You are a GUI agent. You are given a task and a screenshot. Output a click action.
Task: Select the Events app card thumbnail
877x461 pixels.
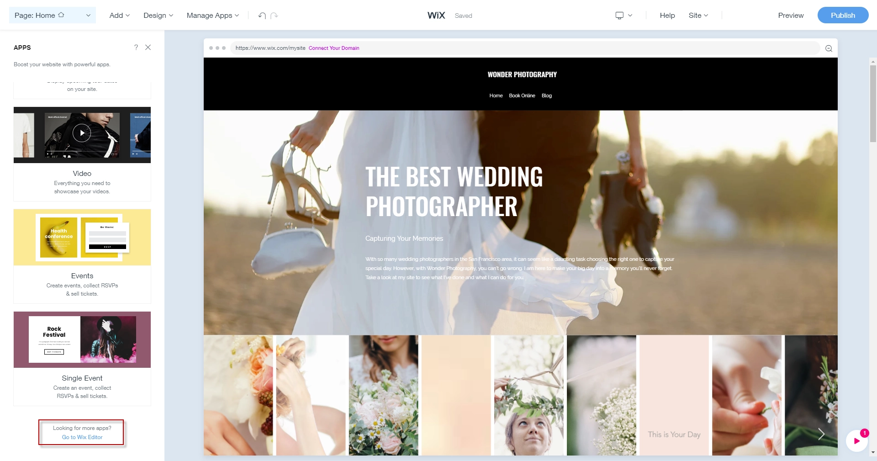point(82,238)
